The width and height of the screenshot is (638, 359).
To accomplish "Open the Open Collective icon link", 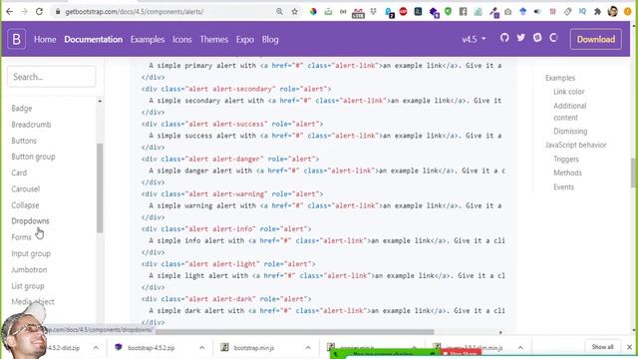I will point(553,38).
